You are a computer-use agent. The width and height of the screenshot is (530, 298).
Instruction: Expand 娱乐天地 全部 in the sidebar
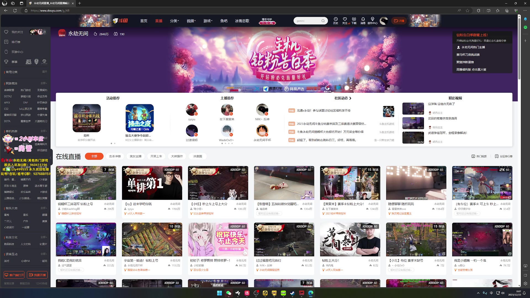click(44, 208)
